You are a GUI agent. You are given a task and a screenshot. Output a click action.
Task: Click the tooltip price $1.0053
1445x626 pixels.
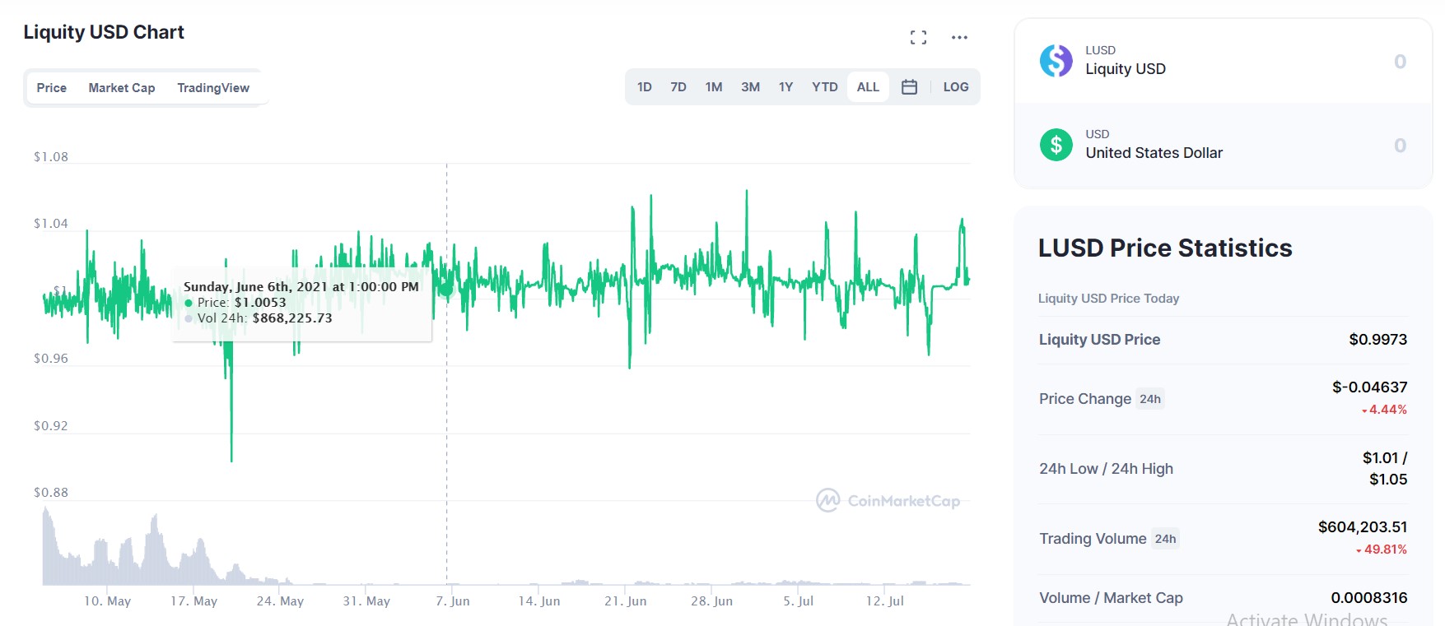(260, 303)
